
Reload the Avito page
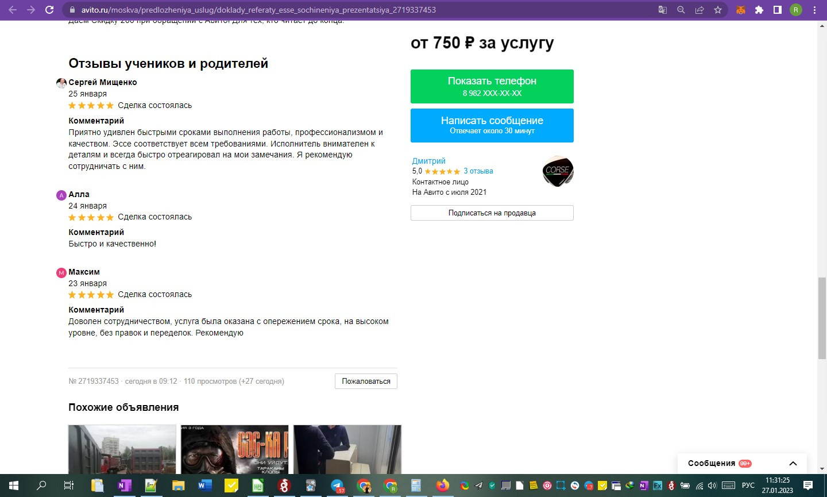coord(49,10)
